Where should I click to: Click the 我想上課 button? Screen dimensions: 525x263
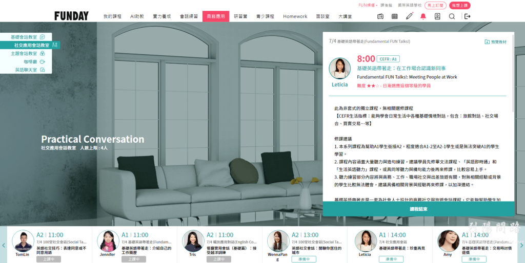(460, 5)
